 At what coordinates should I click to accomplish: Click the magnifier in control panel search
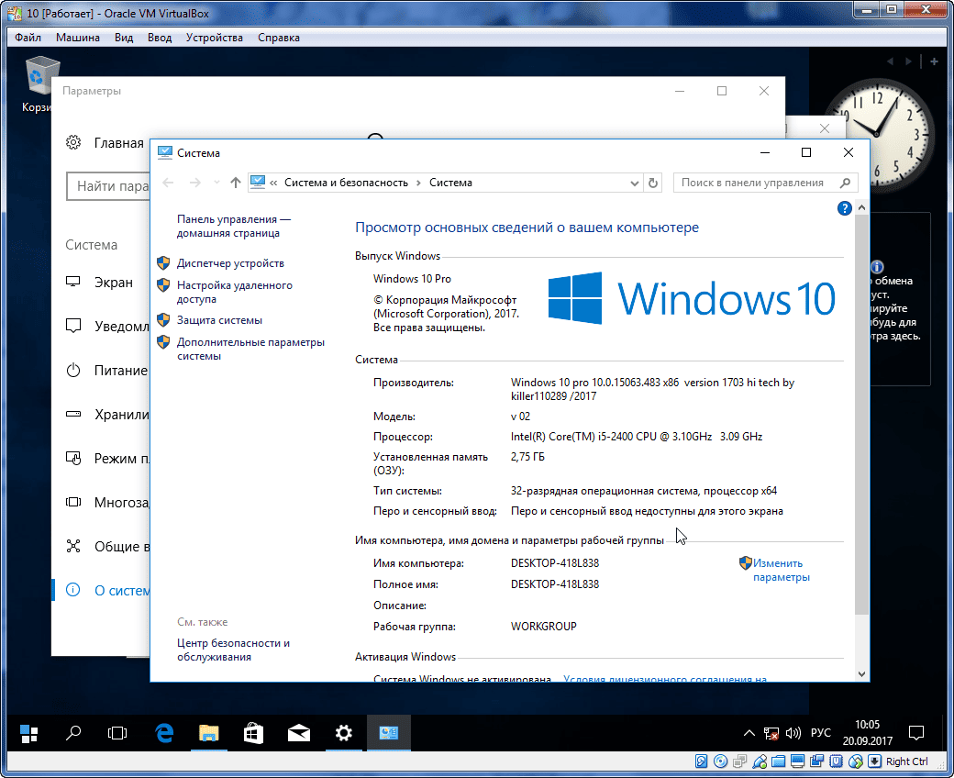(845, 183)
